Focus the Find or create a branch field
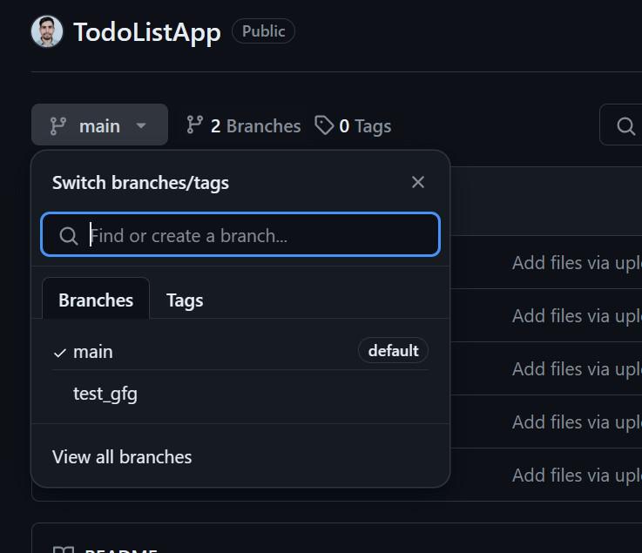 pos(253,235)
